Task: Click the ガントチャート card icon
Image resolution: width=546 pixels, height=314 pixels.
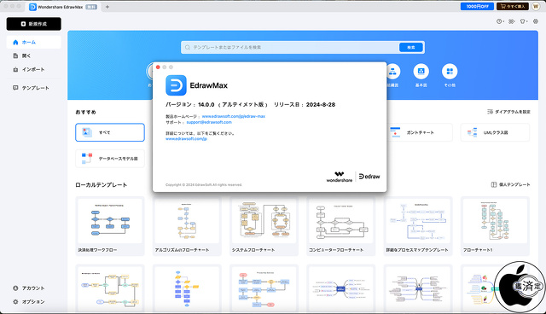Action: tap(395, 132)
